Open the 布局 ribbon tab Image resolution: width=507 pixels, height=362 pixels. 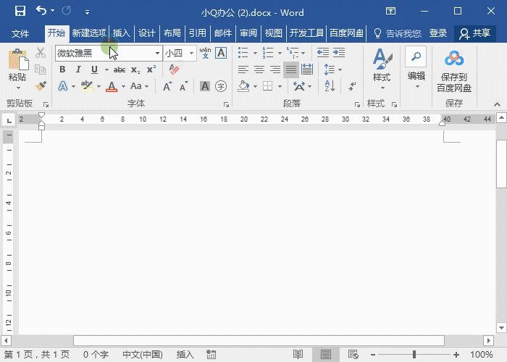(x=172, y=33)
